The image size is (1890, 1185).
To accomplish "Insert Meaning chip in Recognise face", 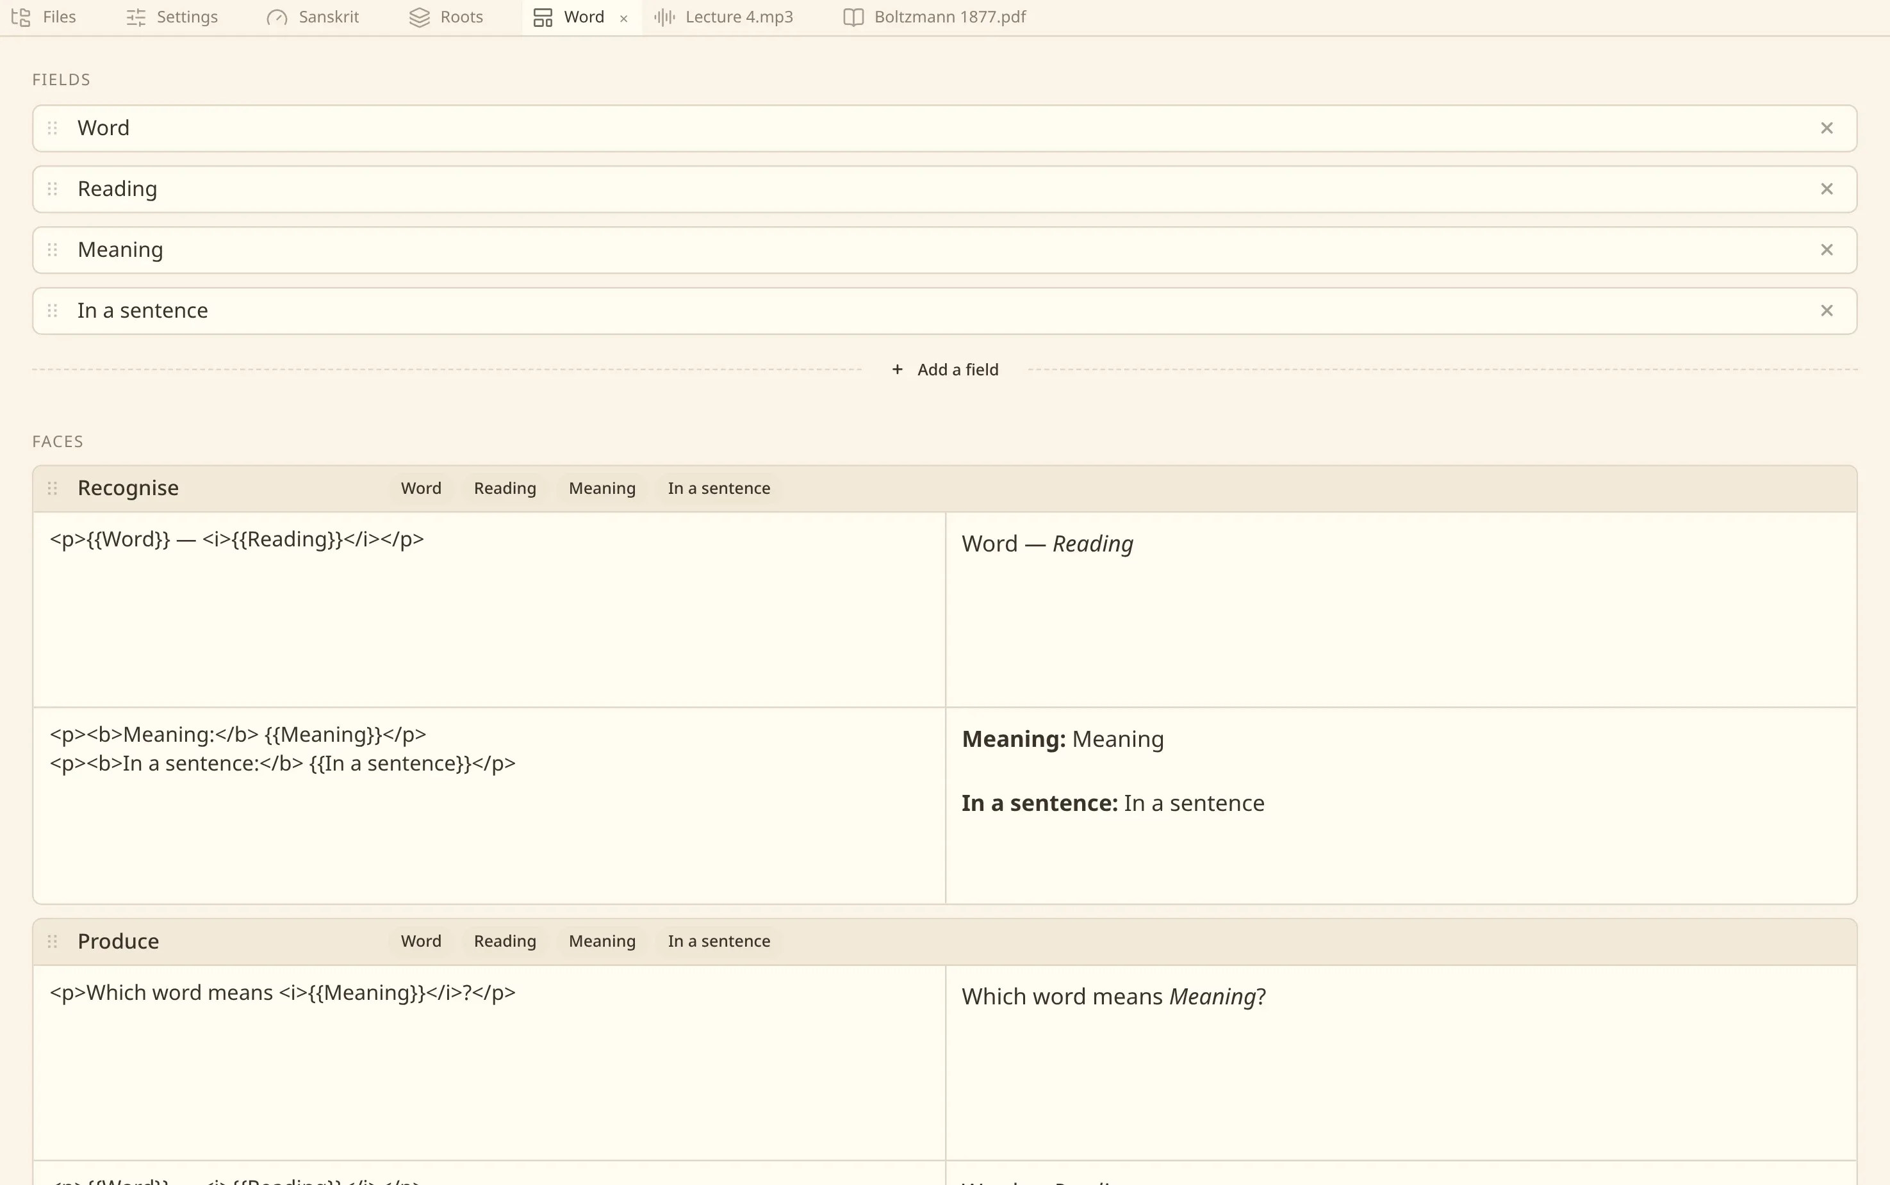I will coord(602,488).
